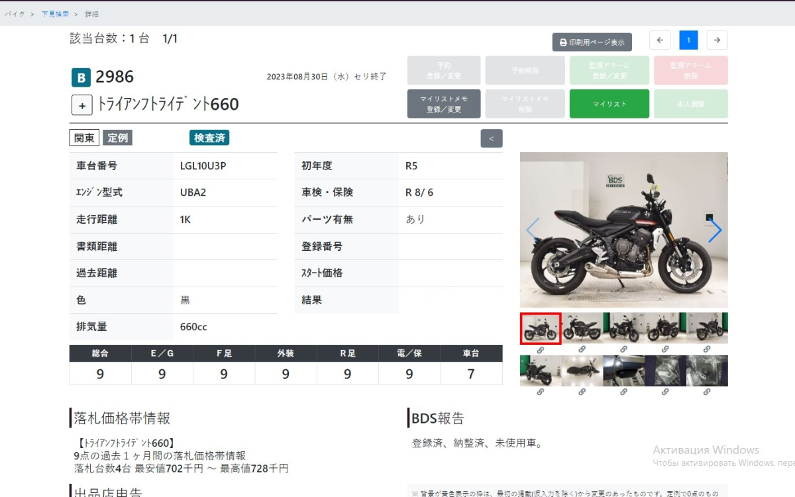Show next photo with right chevron on main image

[x=715, y=230]
